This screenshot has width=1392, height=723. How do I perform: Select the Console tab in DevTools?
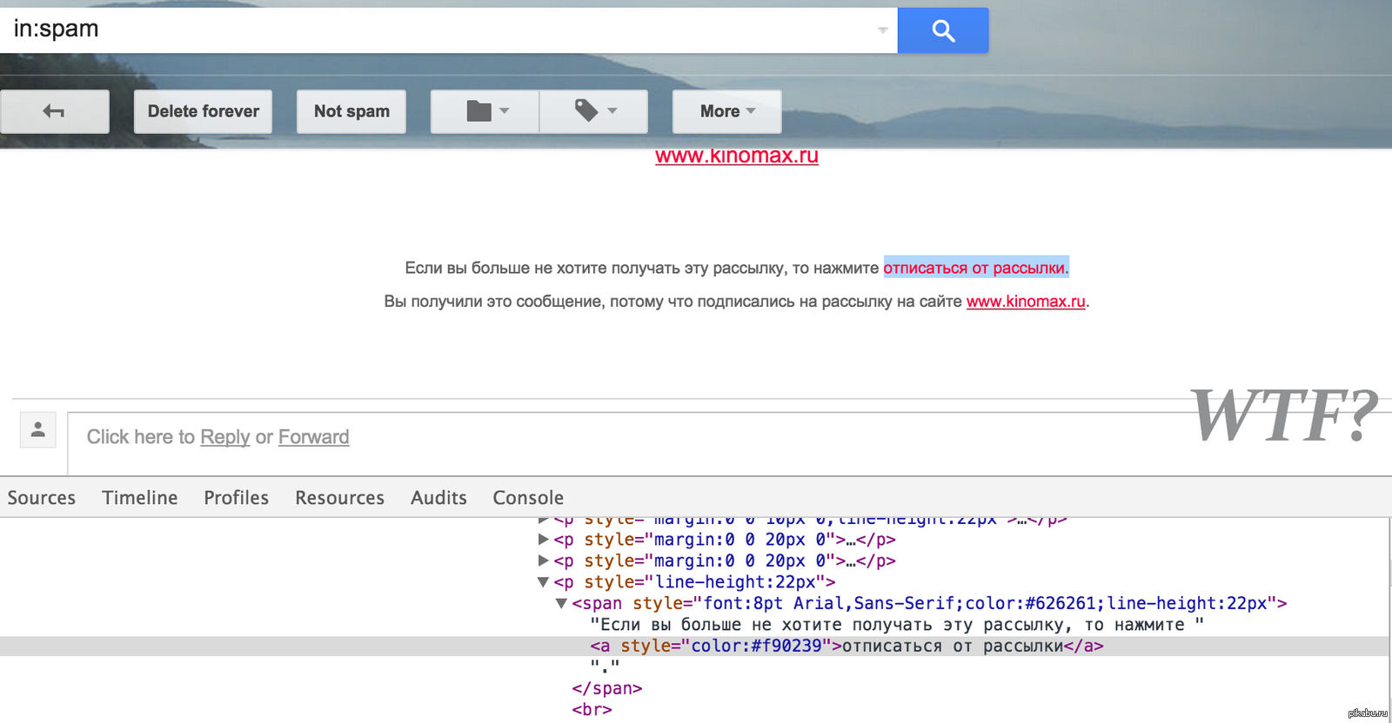tap(528, 498)
